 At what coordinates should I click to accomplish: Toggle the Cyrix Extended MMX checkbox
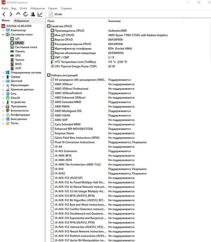pyautogui.click(x=52, y=124)
